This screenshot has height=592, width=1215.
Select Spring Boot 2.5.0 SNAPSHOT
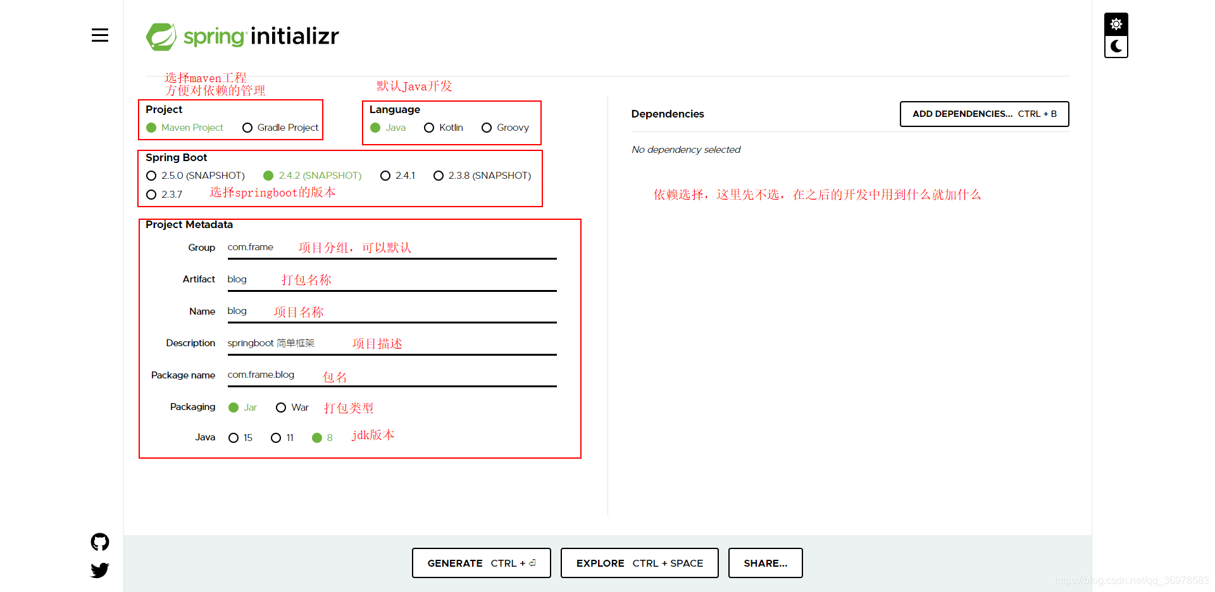click(x=151, y=176)
